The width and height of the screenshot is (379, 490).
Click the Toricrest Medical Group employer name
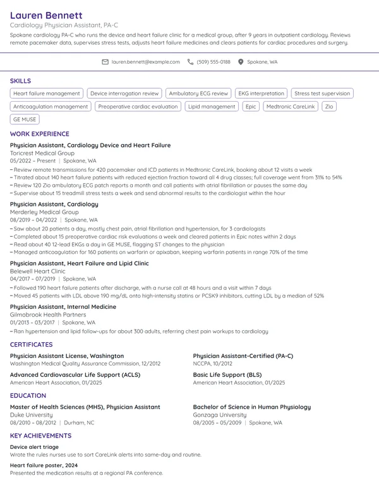[42, 153]
